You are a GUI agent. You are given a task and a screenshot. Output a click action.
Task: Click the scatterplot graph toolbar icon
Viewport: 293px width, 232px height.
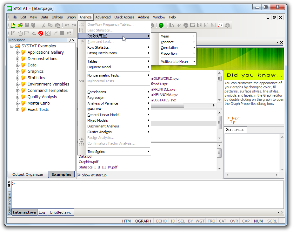pyautogui.click(x=206, y=25)
